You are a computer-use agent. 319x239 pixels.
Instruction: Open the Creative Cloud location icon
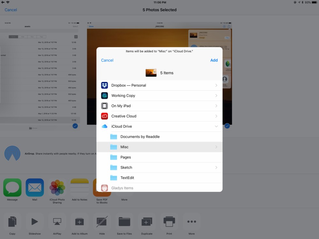(105, 116)
